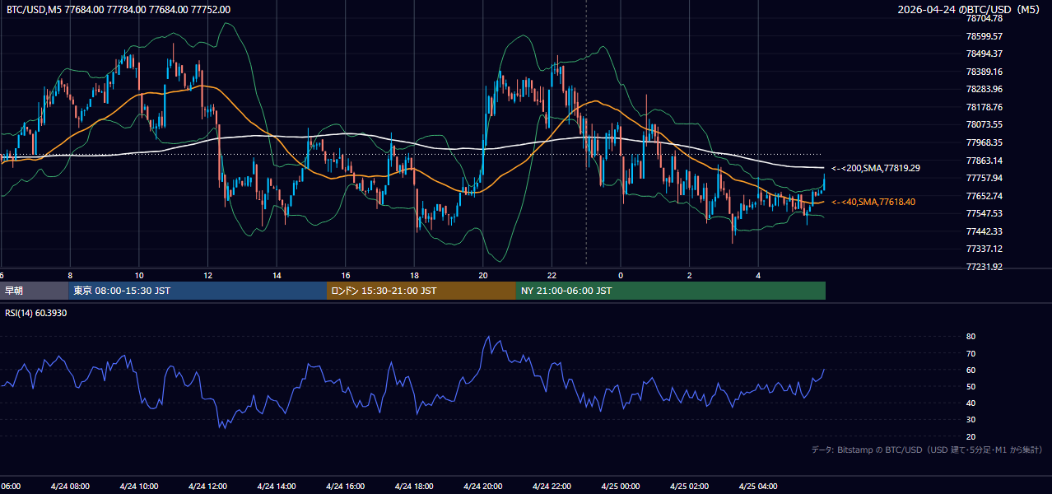Click the 77863.14 price axis value
This screenshot has height=494, width=1052.
(984, 161)
